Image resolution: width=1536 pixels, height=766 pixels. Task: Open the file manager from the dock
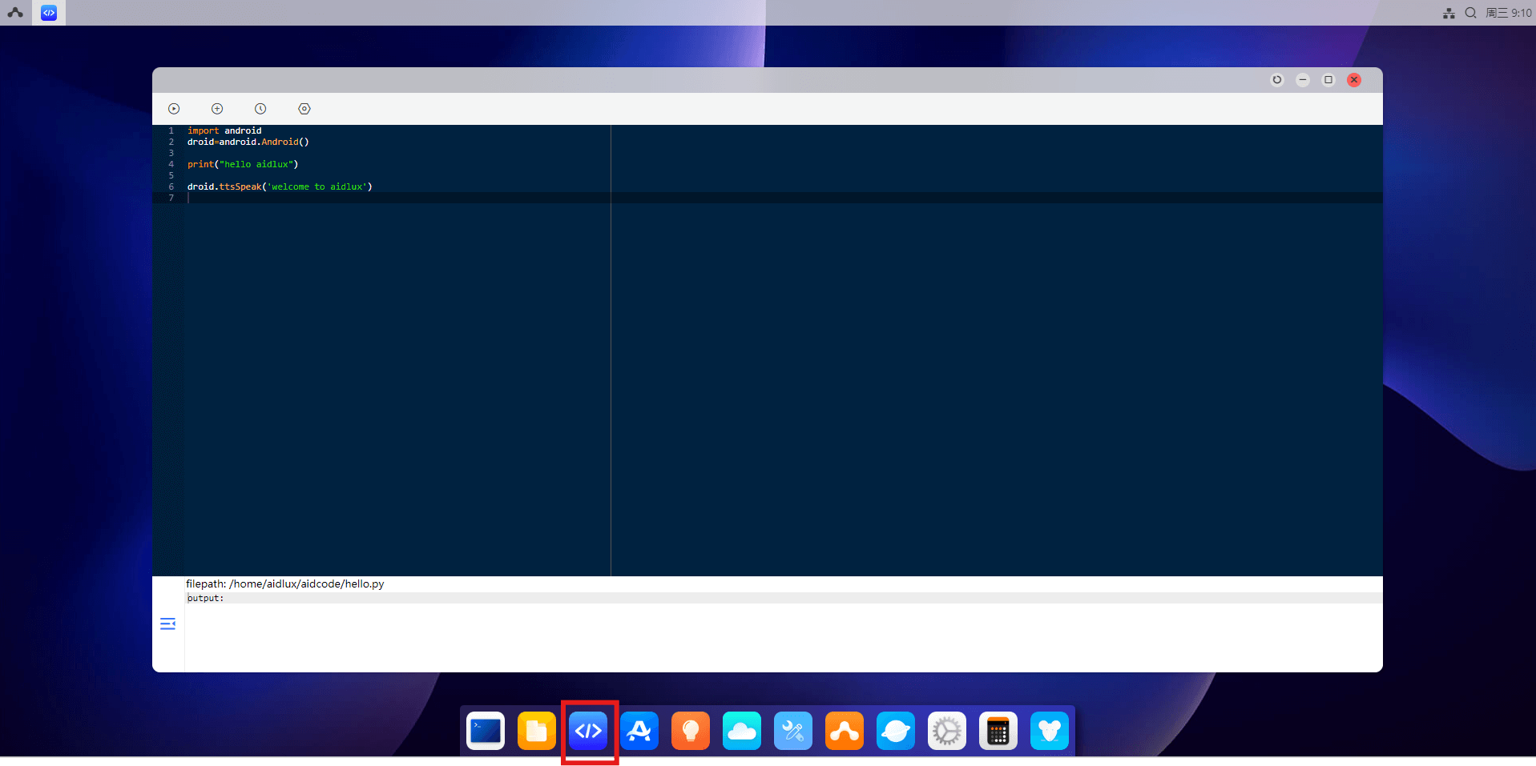click(x=537, y=731)
